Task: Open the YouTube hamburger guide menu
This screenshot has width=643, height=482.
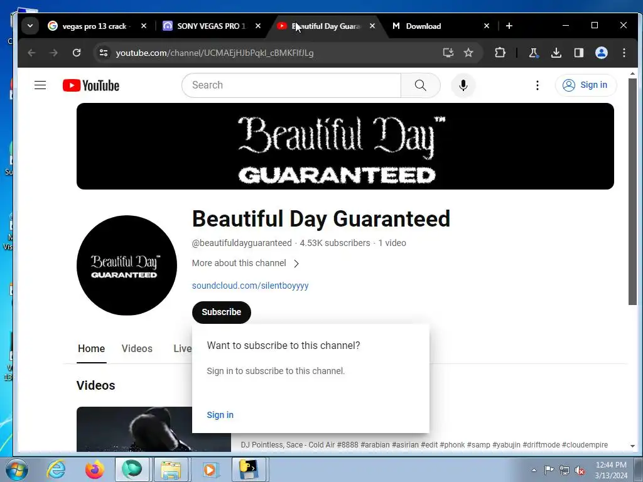Action: point(40,85)
